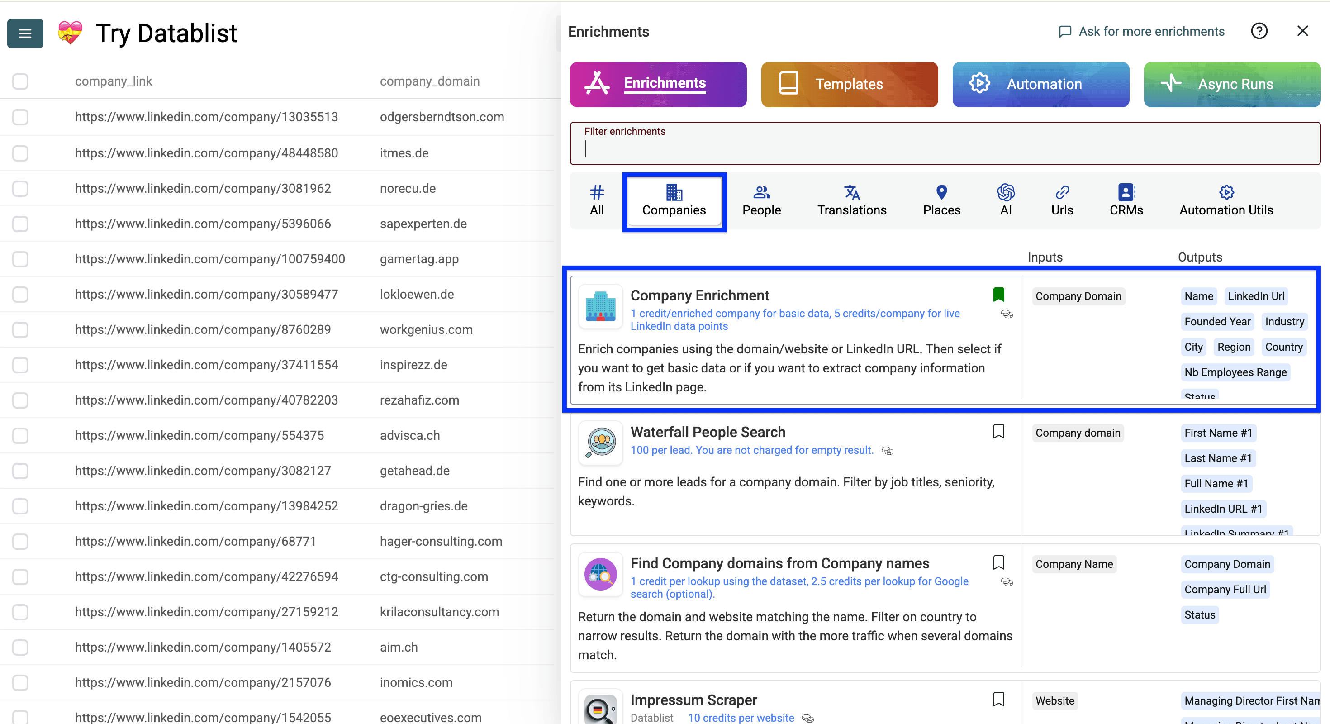Focus the Filter enrichments input field
This screenshot has height=724, width=1330.
point(944,149)
